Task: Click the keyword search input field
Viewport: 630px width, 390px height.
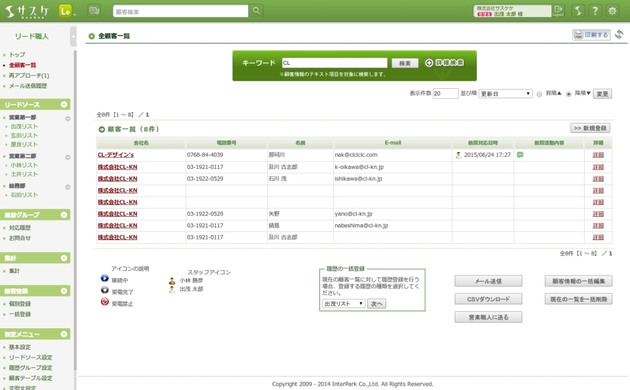Action: tap(333, 63)
